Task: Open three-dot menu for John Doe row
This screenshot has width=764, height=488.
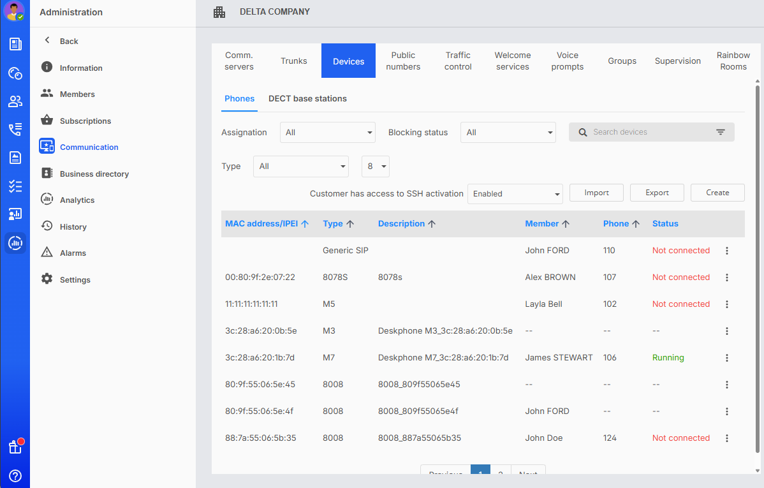Action: click(x=727, y=438)
